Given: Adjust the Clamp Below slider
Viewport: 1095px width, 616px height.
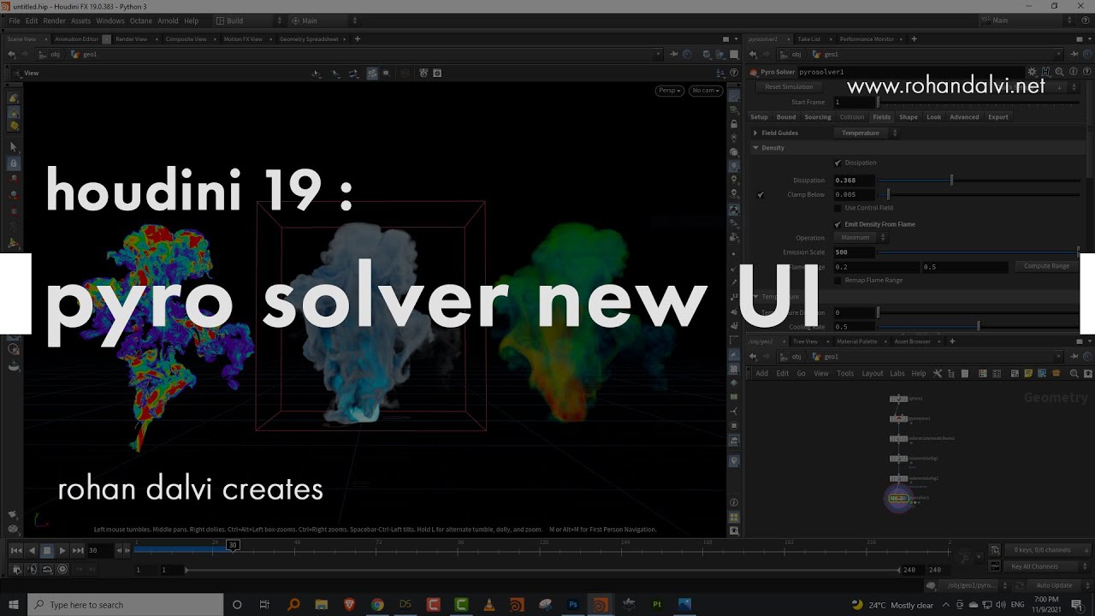Looking at the screenshot, I should click(978, 195).
